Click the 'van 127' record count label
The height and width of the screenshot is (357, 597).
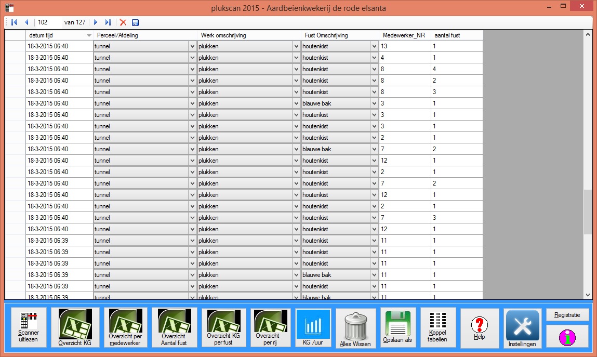point(75,22)
